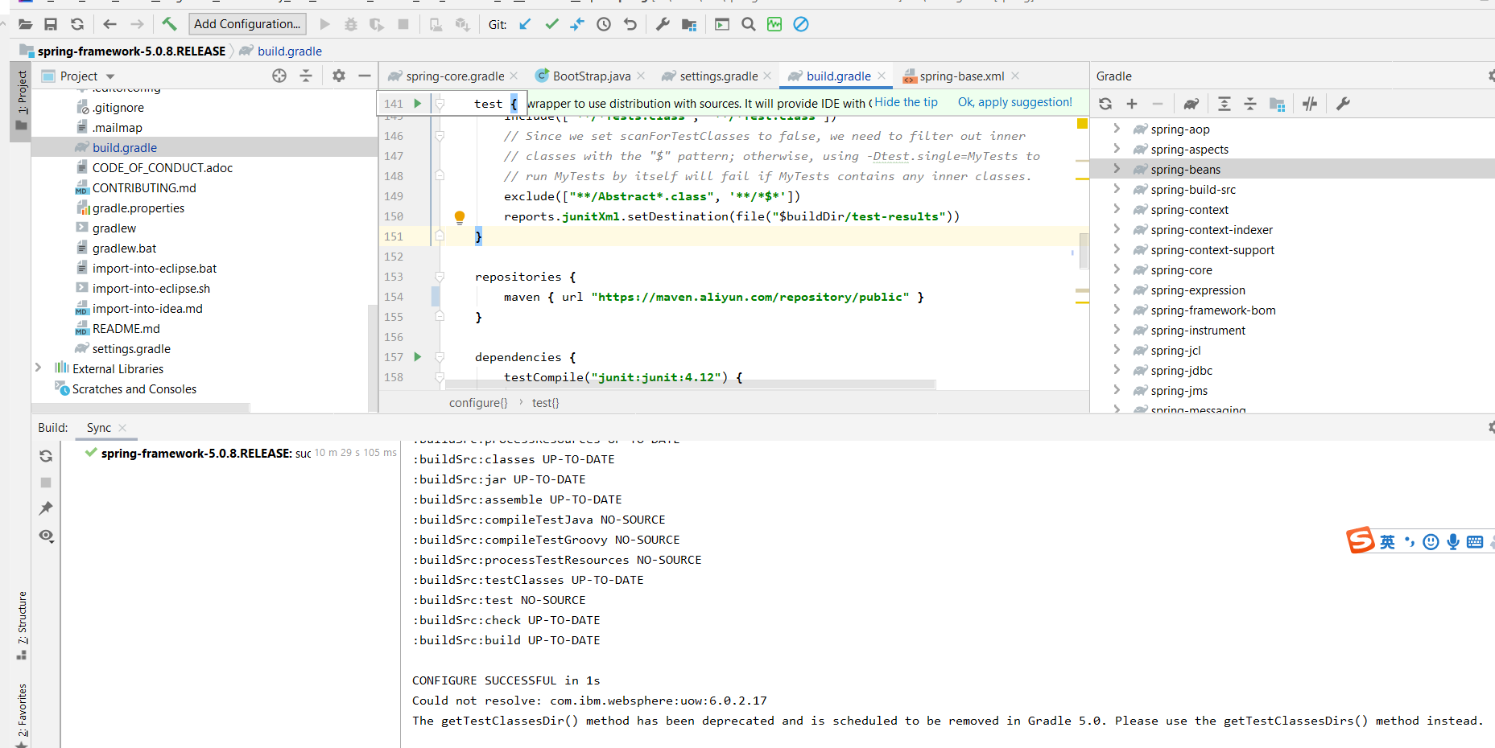The width and height of the screenshot is (1495, 748).
Task: Run gutter arrow at line 157
Action: coord(418,356)
